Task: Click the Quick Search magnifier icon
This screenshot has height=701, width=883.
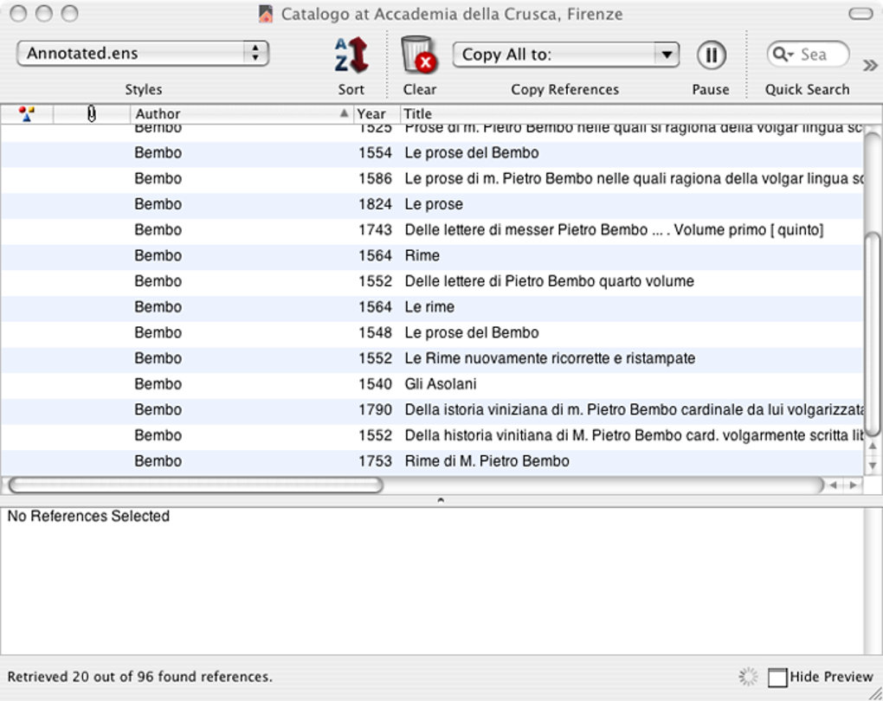Action: [782, 54]
